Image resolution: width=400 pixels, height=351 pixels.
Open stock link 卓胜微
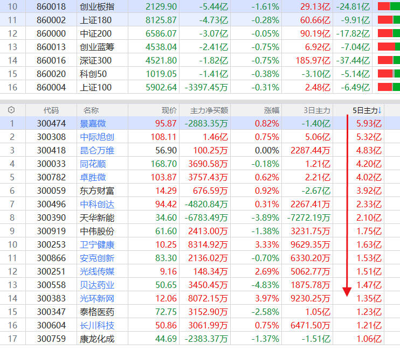click(93, 177)
